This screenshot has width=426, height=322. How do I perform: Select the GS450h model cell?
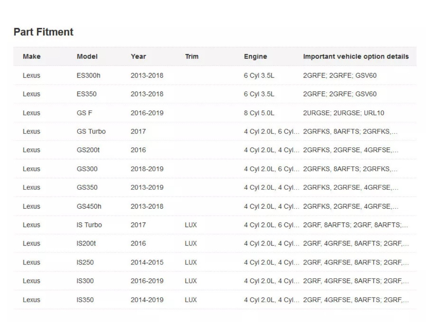pyautogui.click(x=89, y=206)
